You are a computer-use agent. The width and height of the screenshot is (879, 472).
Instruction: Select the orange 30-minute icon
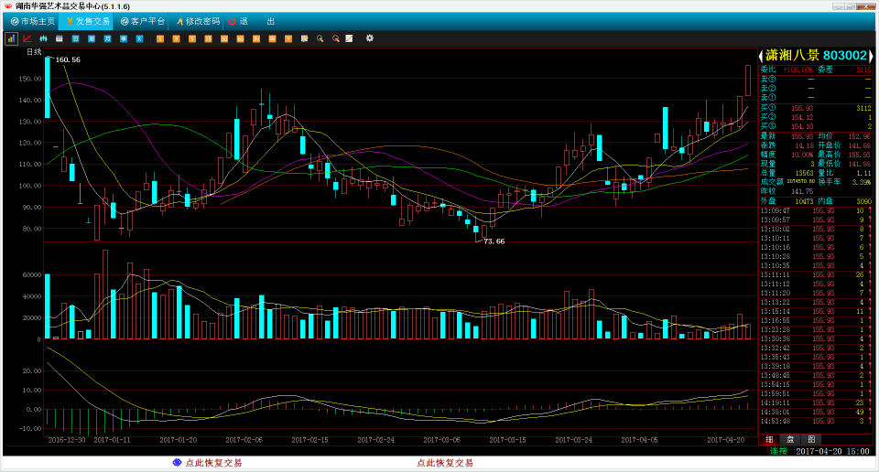click(x=224, y=38)
